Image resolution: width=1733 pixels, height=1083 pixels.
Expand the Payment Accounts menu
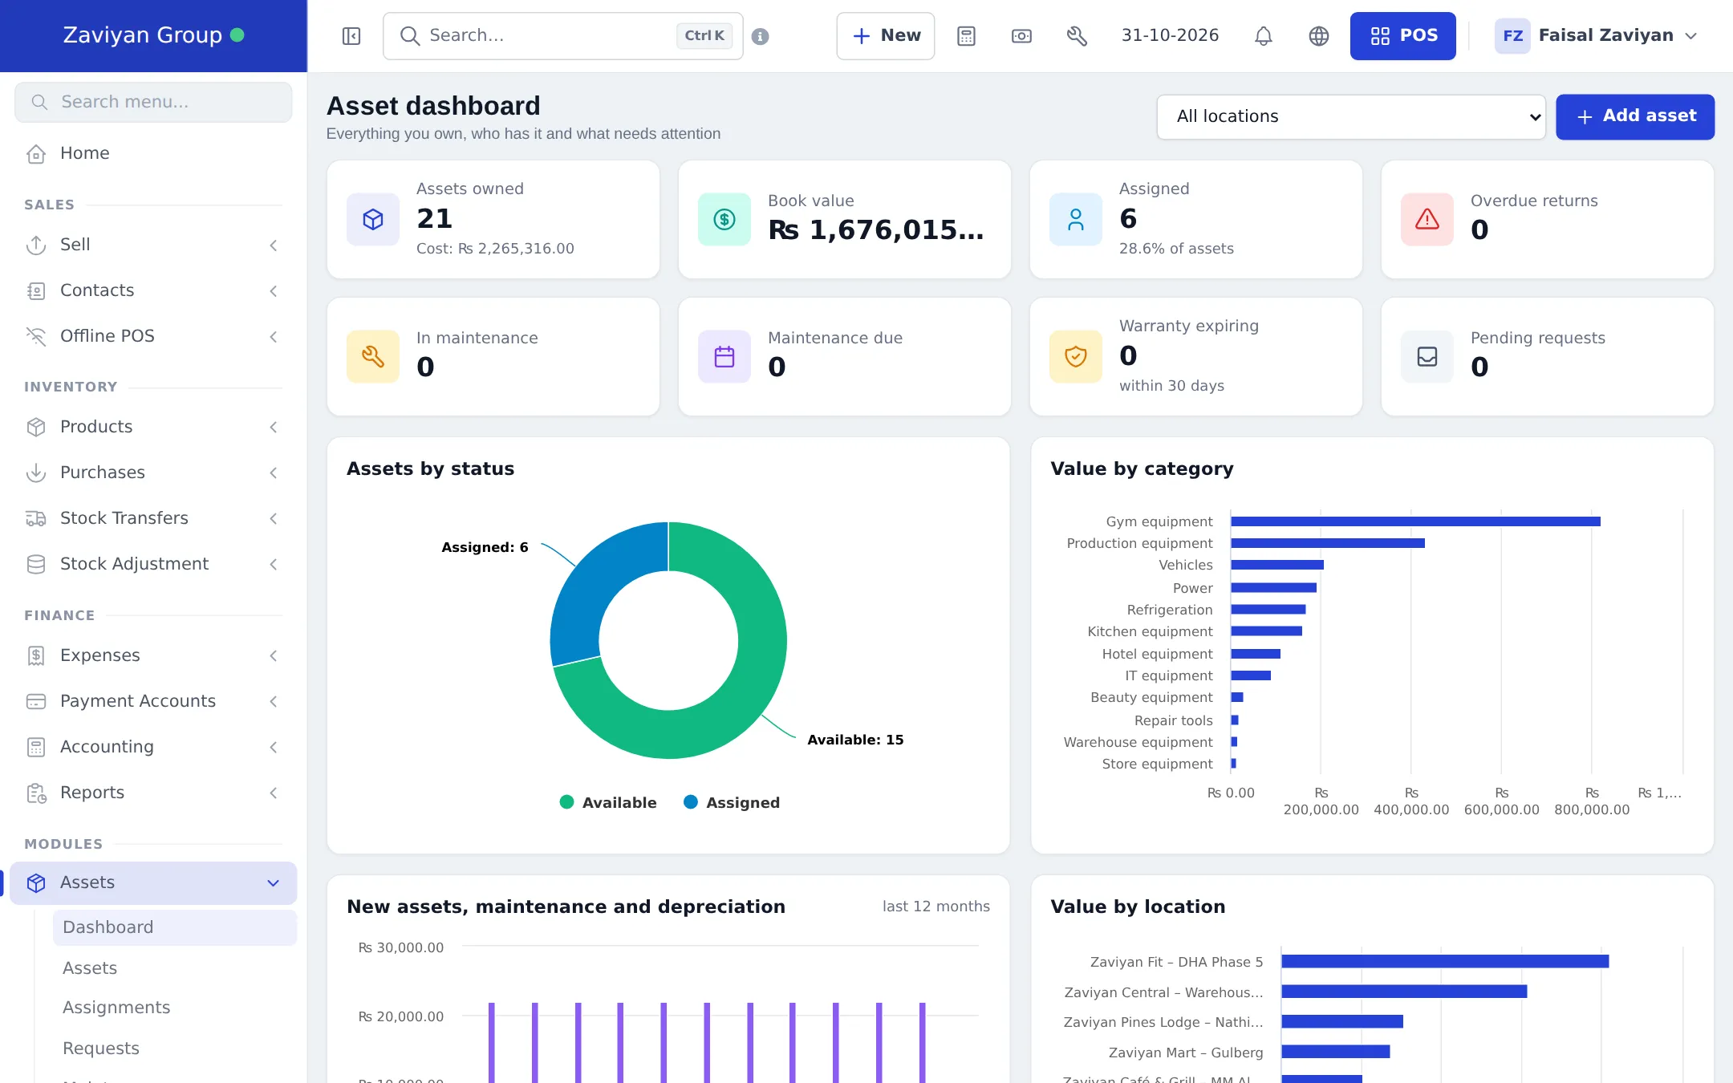(x=153, y=701)
